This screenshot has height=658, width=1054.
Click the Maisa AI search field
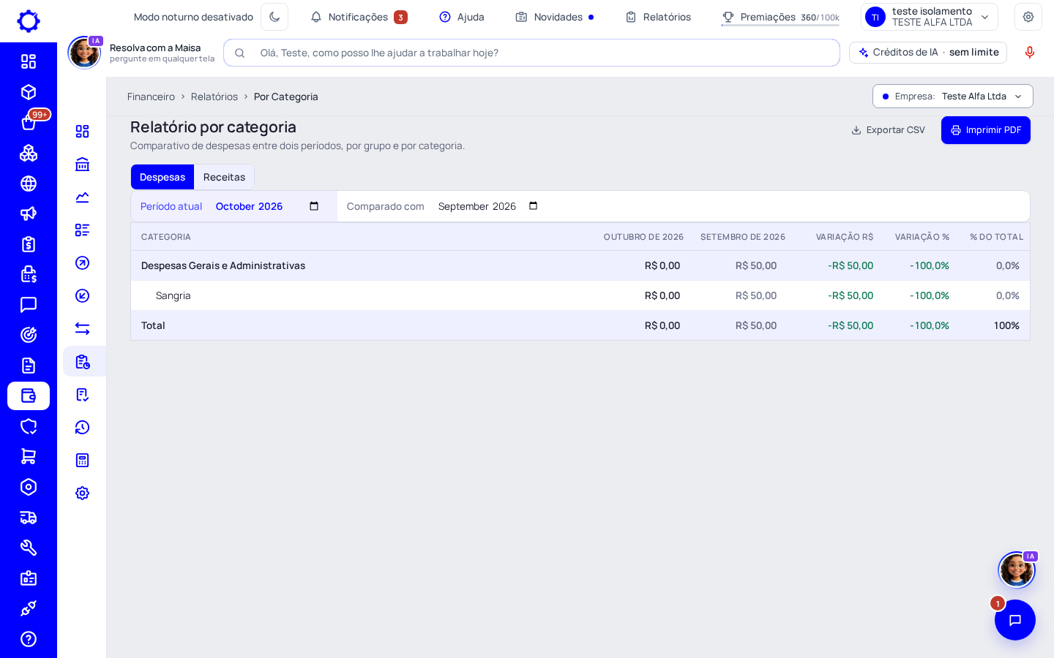pyautogui.click(x=531, y=53)
